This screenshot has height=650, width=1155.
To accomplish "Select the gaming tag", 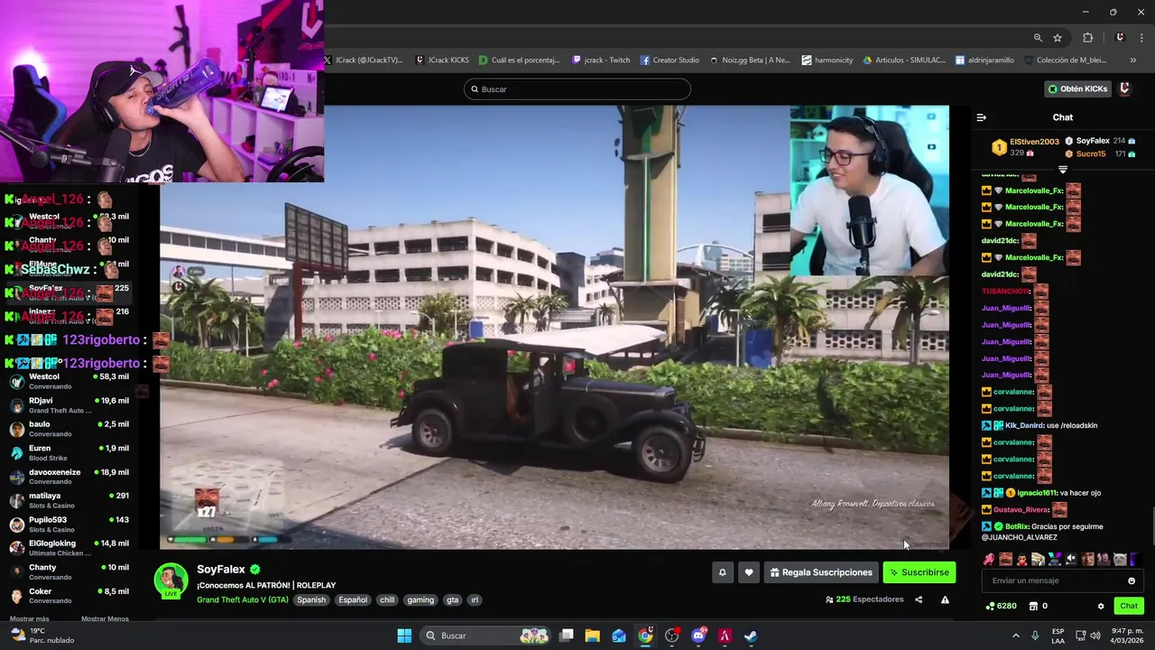I will pos(420,599).
